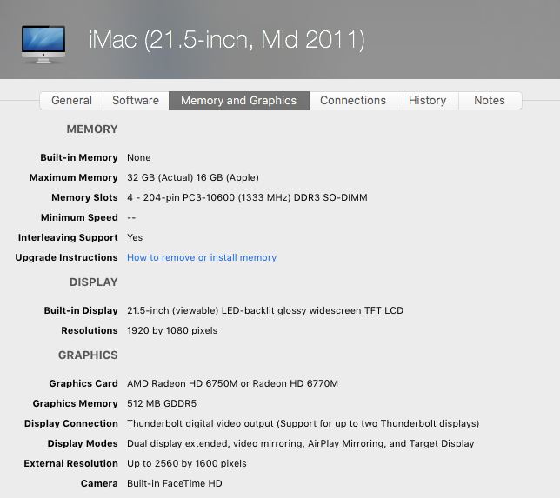Select the AMD Radeon HD 6750M graphics card text
560x498 pixels.
point(232,383)
